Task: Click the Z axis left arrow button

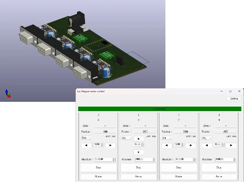Action: pos(167,145)
